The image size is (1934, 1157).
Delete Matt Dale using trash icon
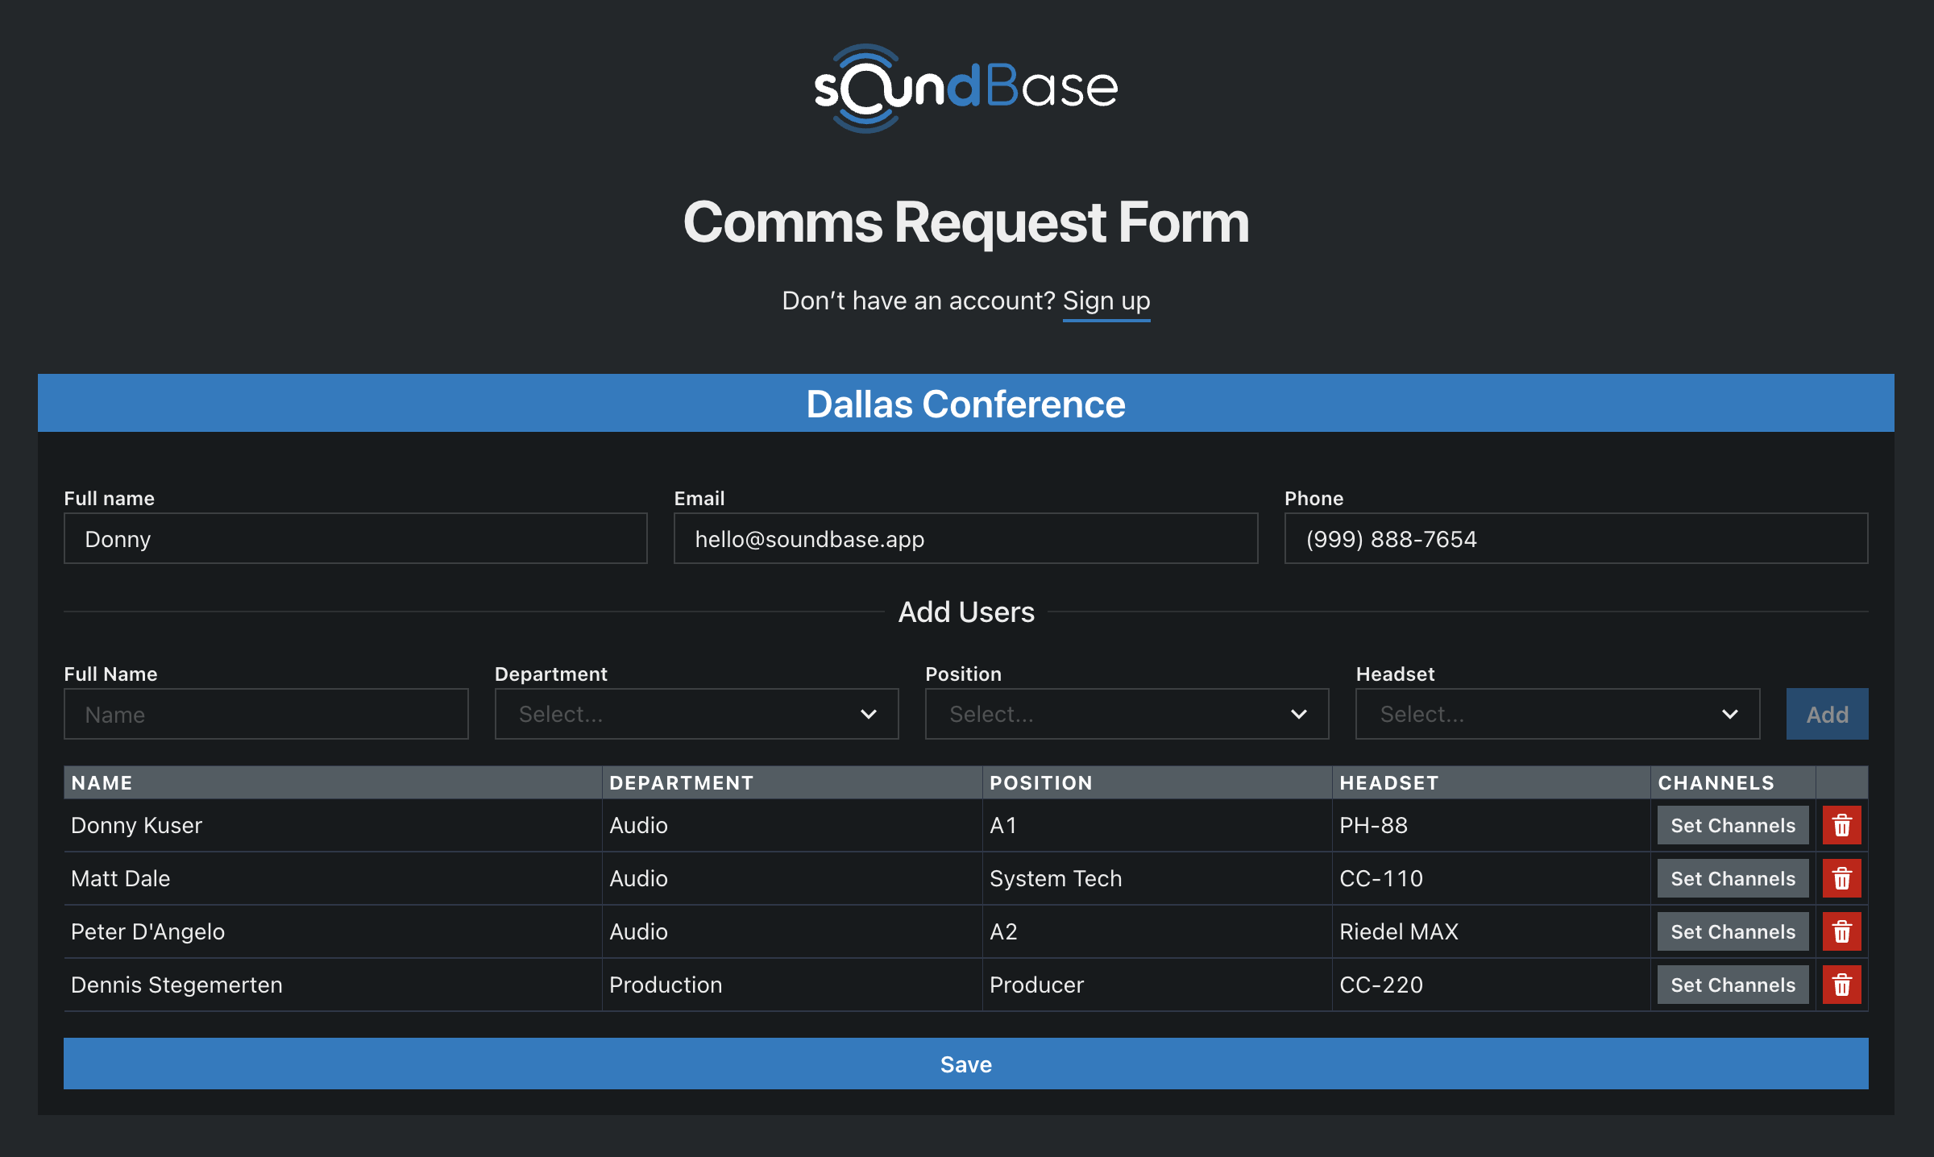pos(1841,878)
